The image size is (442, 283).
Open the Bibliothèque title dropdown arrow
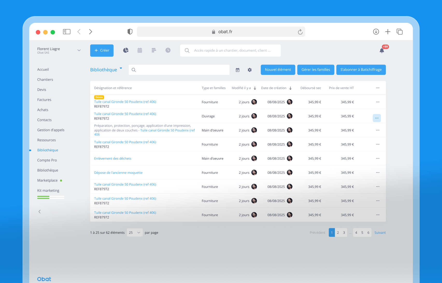point(121,68)
